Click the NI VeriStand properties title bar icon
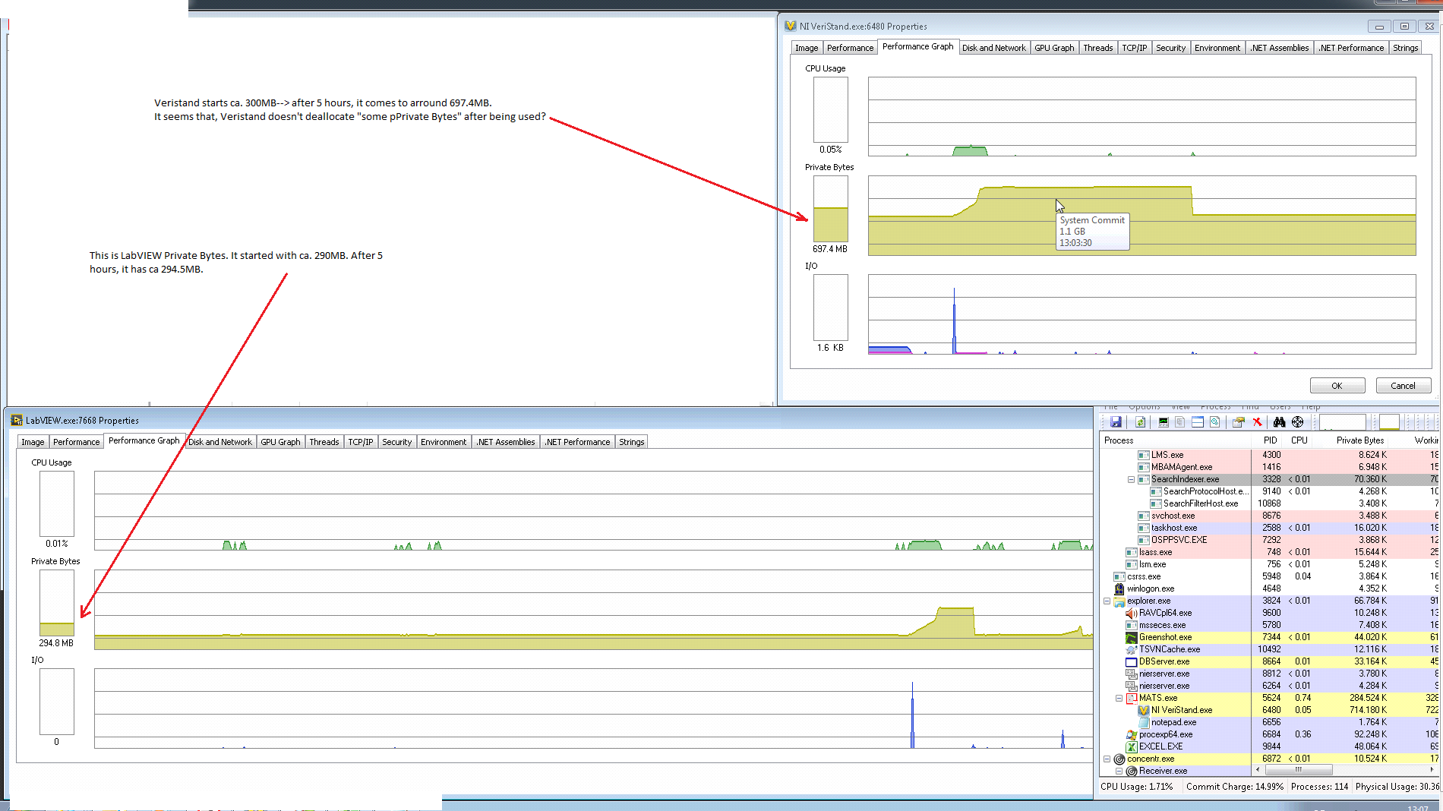This screenshot has width=1443, height=811. click(791, 26)
